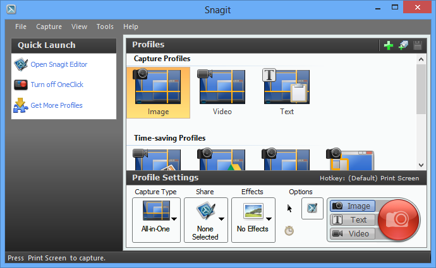Select first Time-saving profile with video camera
The height and width of the screenshot is (268, 436).
(x=157, y=160)
